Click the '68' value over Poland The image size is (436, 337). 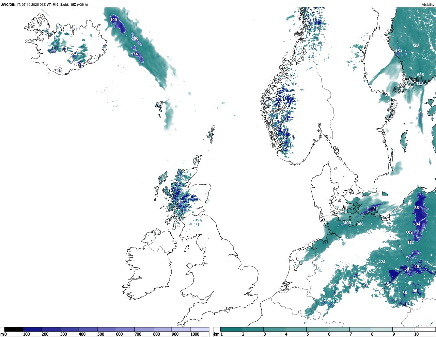pos(417,208)
